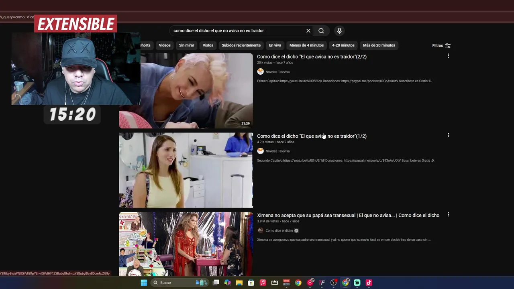Select the 4-20 minutos filter chip
Image resolution: width=514 pixels, height=289 pixels.
343,45
